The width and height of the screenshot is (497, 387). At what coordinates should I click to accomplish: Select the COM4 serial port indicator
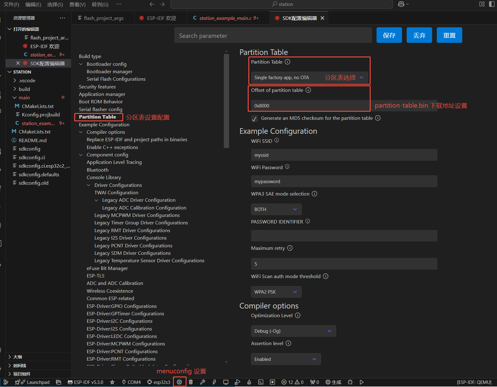(131, 382)
